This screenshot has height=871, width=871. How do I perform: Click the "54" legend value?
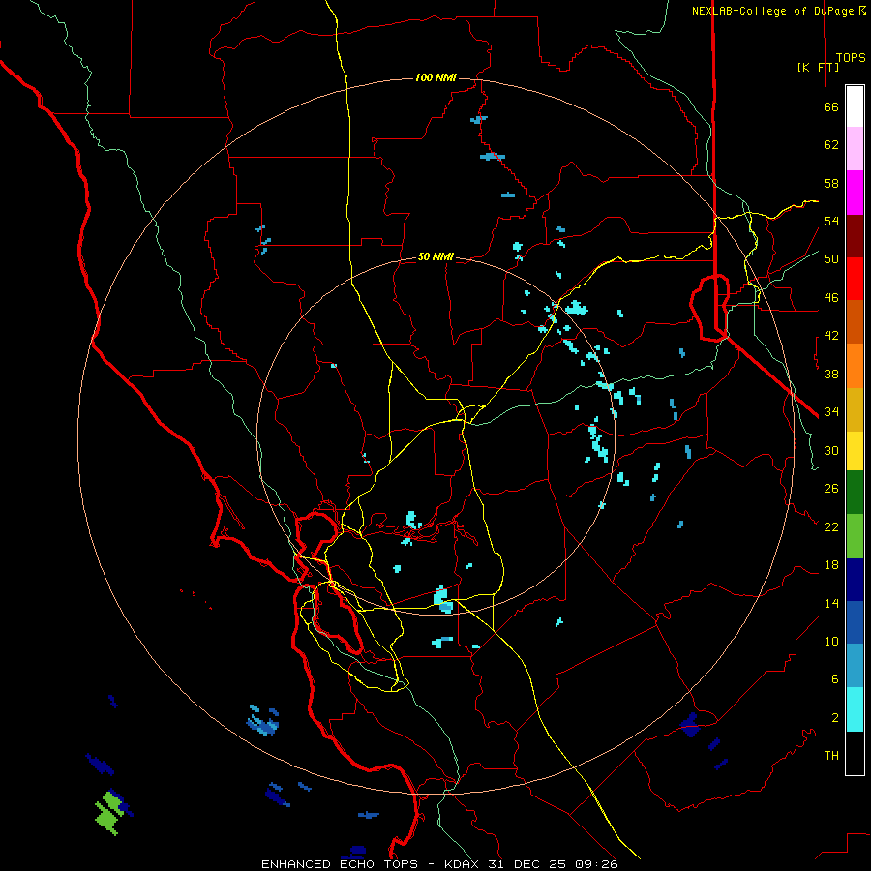coord(831,221)
